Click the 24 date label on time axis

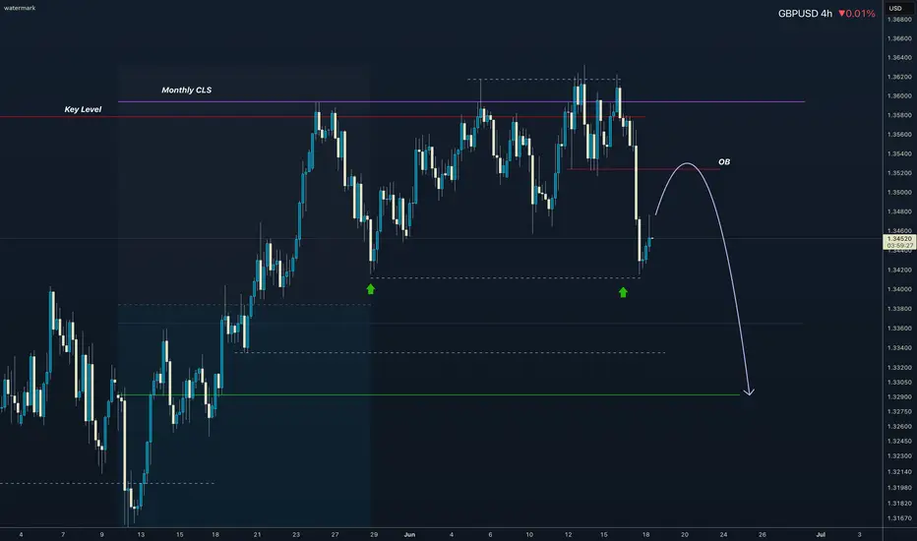tap(723, 534)
